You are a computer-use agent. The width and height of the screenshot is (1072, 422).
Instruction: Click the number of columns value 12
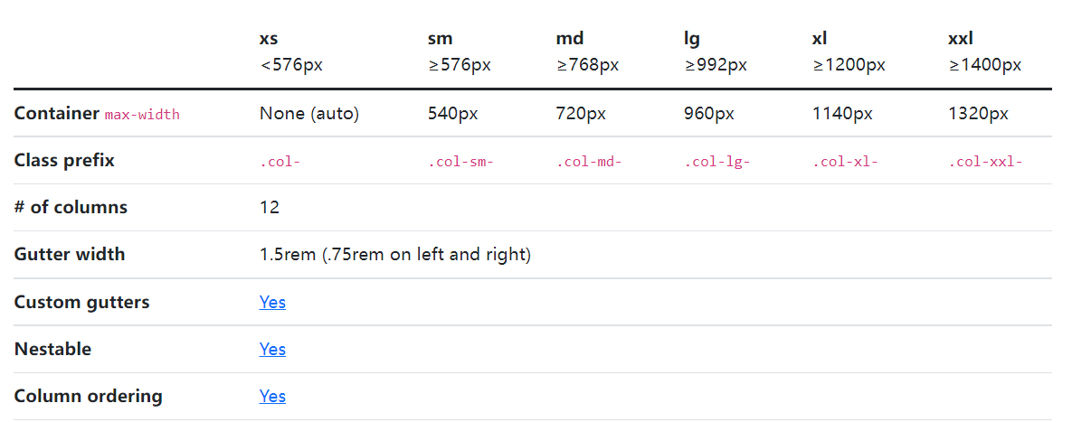point(270,208)
